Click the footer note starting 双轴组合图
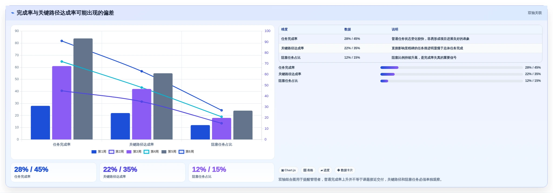 361,180
